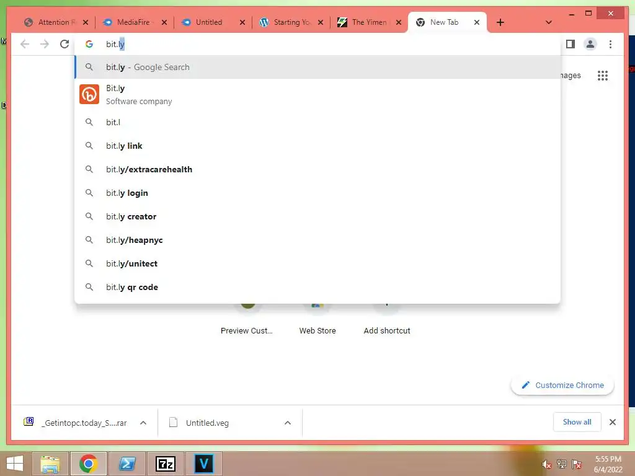Click the Customize Chrome button

click(562, 386)
